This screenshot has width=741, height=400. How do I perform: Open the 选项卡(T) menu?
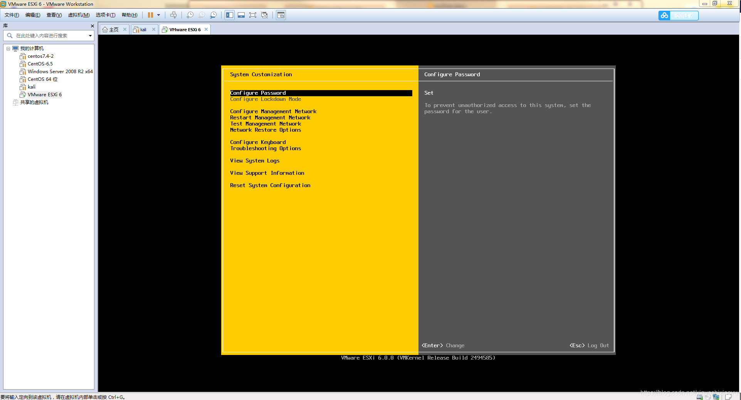coord(106,15)
